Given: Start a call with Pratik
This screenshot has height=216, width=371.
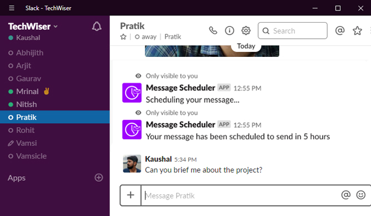Looking at the screenshot, I should click(213, 30).
